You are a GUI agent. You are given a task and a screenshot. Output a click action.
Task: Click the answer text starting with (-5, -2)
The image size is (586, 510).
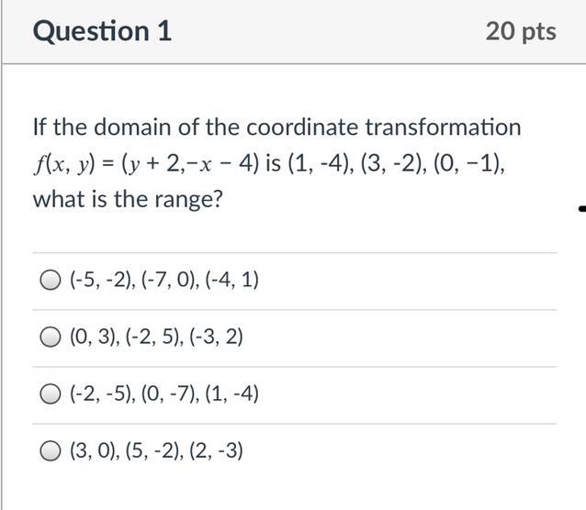(164, 280)
